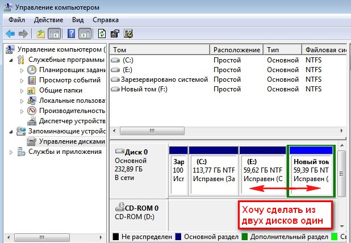This screenshot has width=351, height=243.
Task: Sort by the Том column header
Action: [160, 49]
